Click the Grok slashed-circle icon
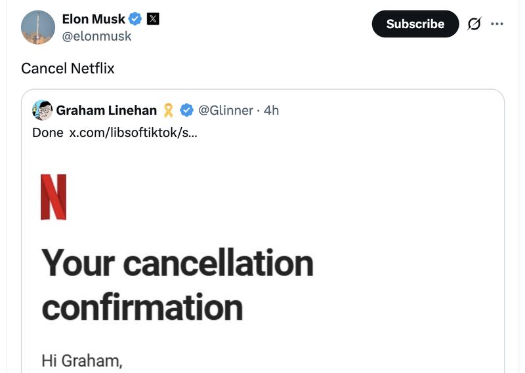The width and height of the screenshot is (525, 373). [x=473, y=24]
